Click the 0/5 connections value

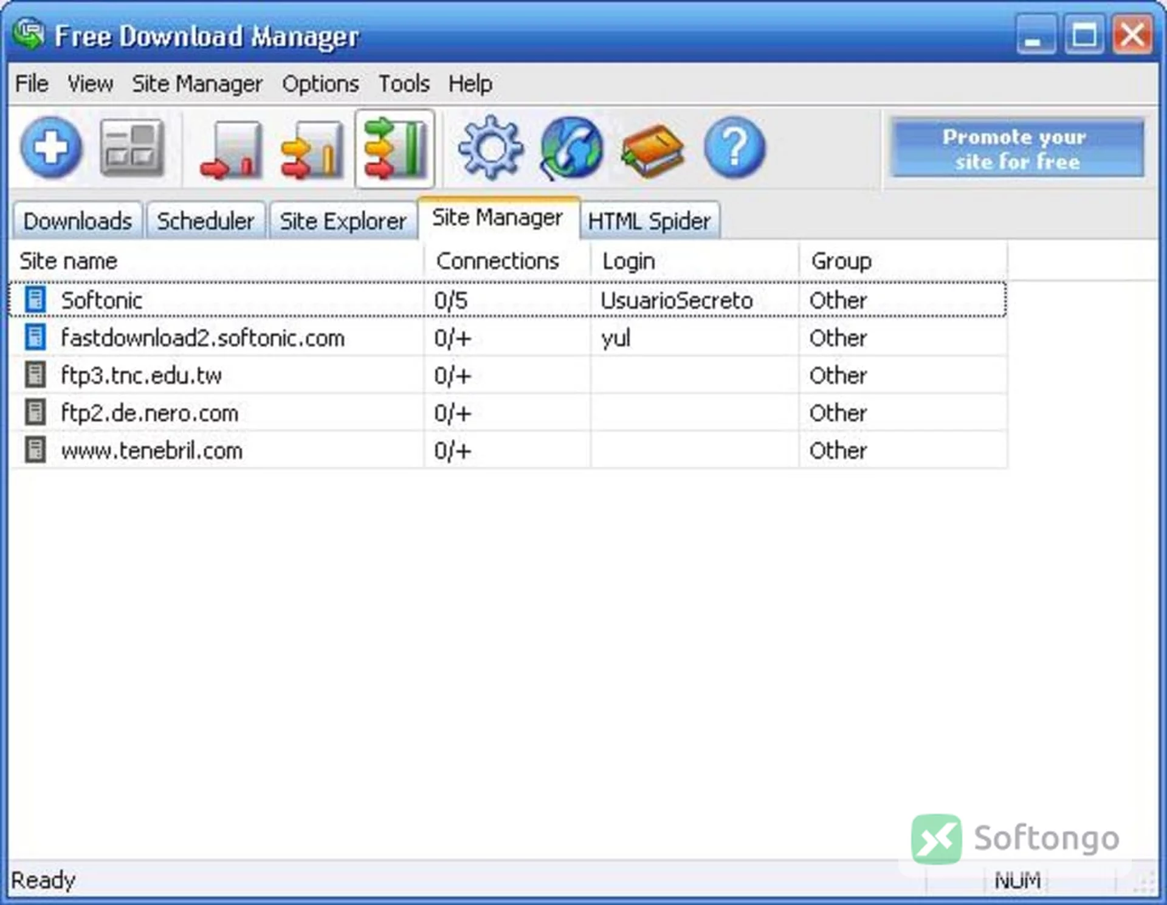pyautogui.click(x=450, y=300)
